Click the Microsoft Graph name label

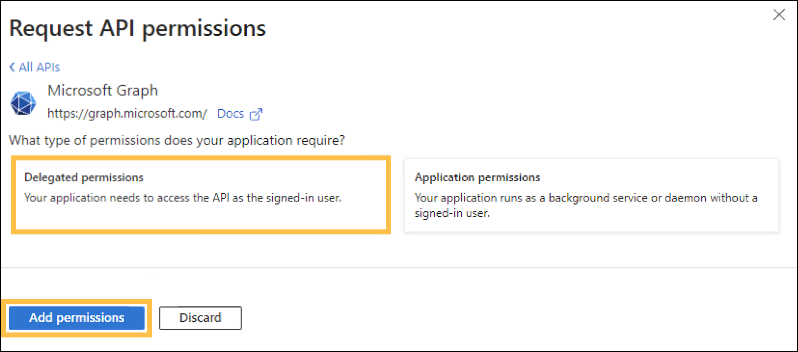click(103, 90)
